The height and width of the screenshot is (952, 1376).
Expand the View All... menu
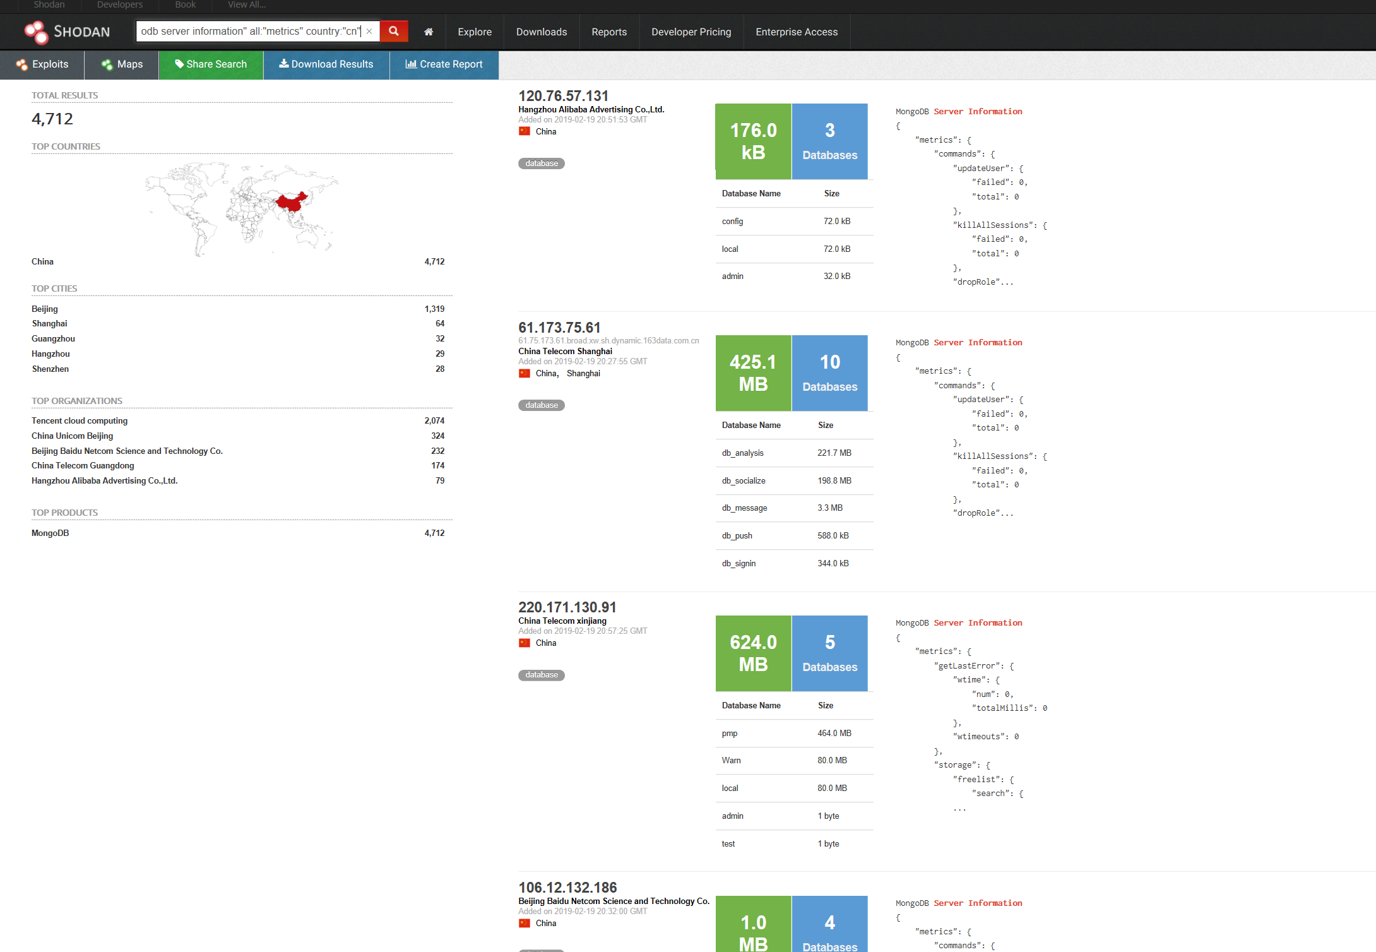pyautogui.click(x=246, y=4)
